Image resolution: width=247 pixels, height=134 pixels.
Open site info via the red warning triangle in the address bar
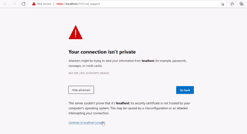tap(34, 4)
